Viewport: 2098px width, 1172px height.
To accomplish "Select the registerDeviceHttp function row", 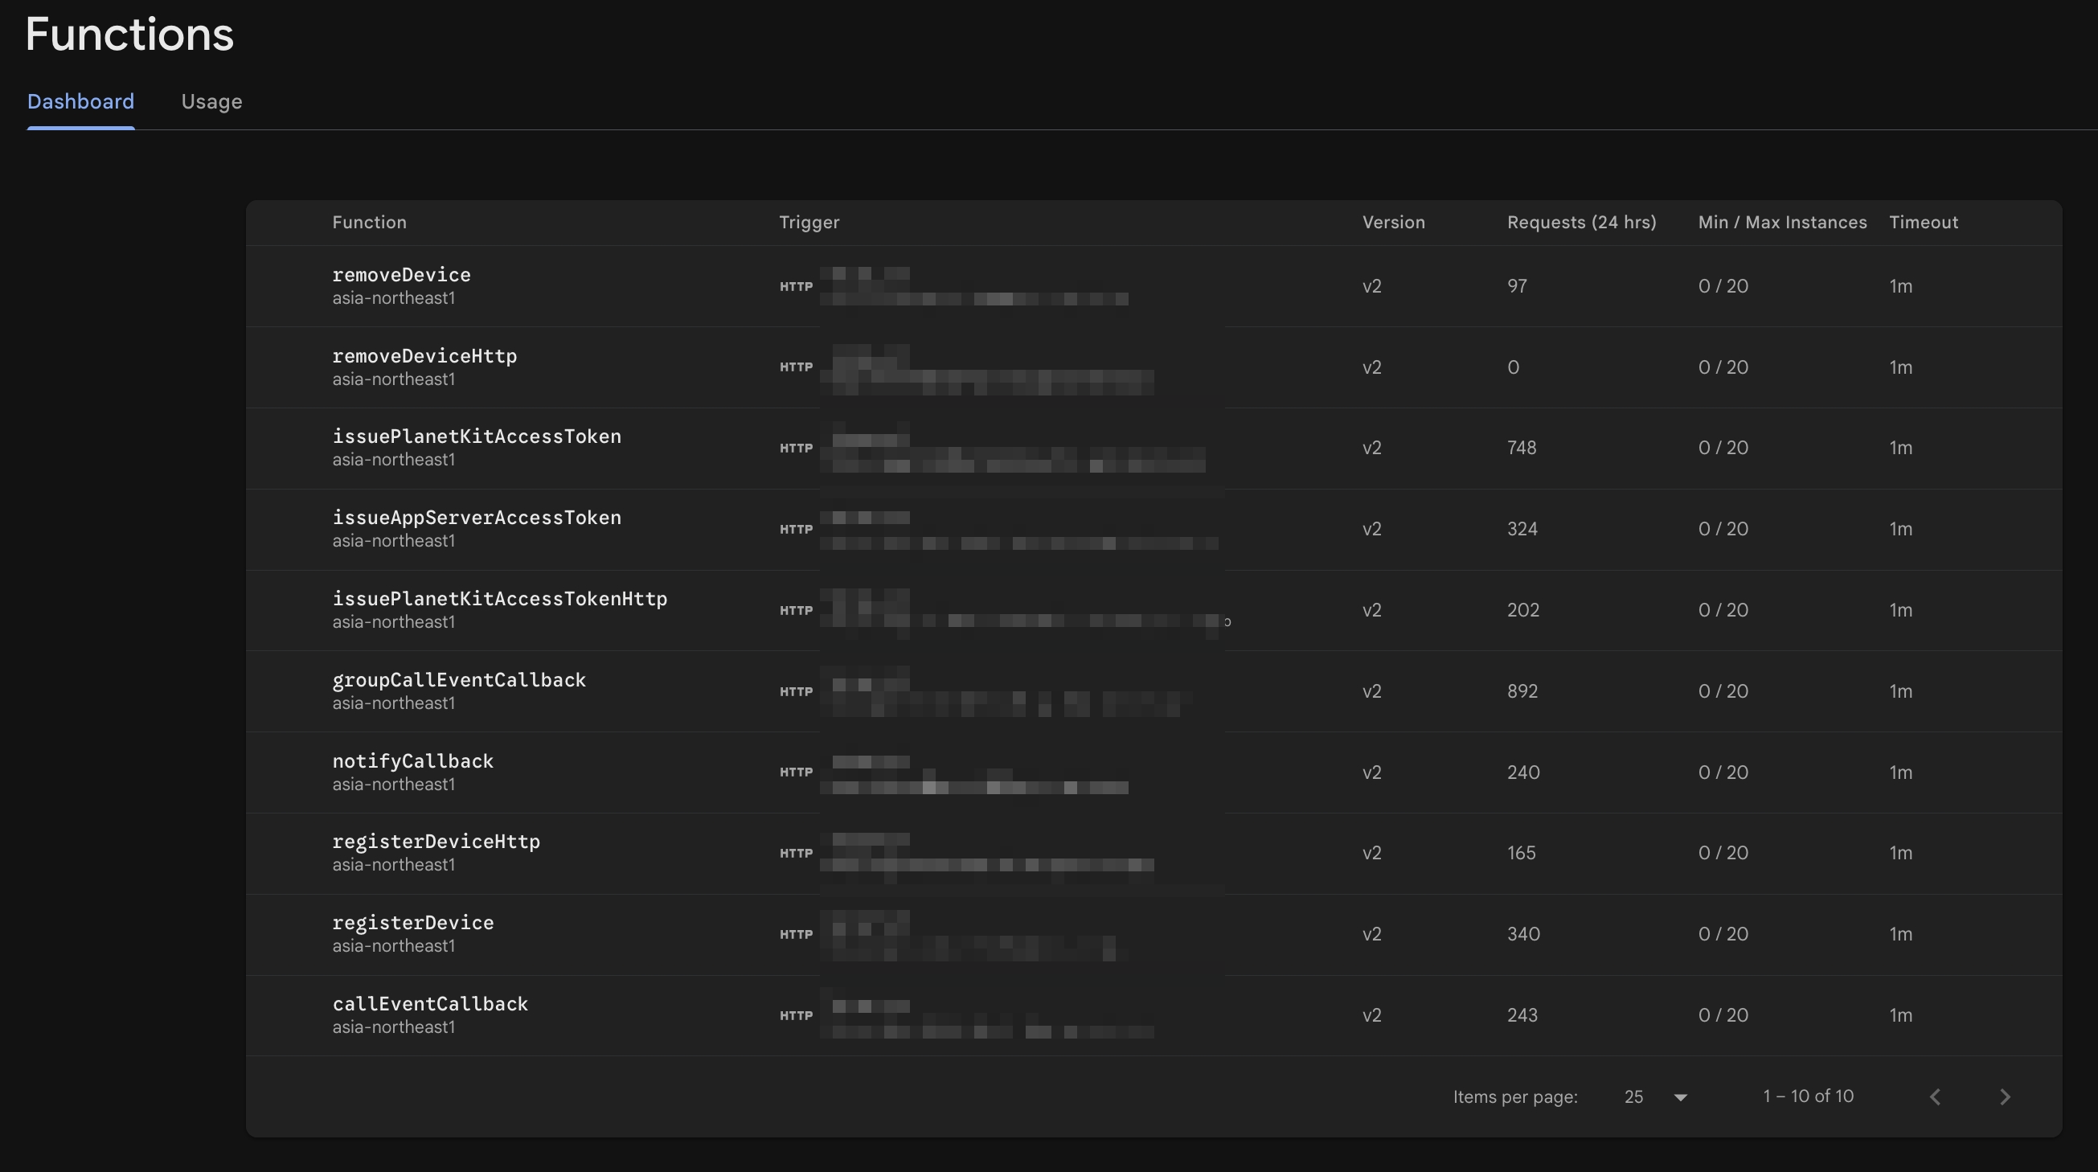I will click(436, 841).
